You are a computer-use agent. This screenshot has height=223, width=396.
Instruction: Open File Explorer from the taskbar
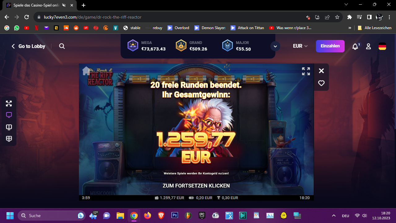(x=120, y=216)
